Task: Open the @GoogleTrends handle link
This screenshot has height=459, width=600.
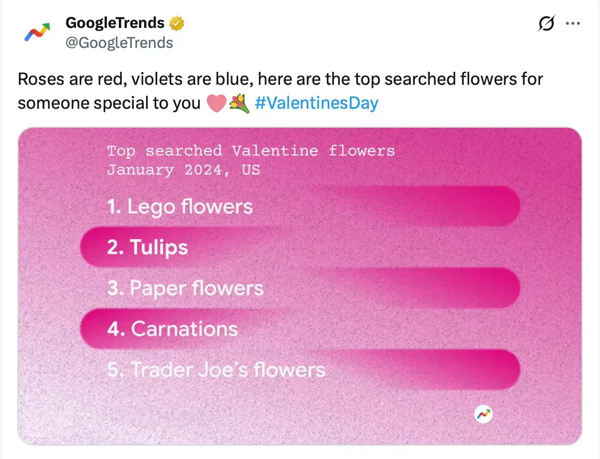Action: pos(119,43)
